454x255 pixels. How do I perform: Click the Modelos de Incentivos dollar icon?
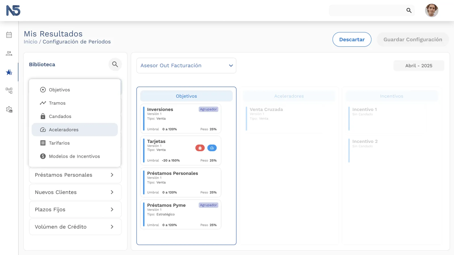[x=43, y=156]
